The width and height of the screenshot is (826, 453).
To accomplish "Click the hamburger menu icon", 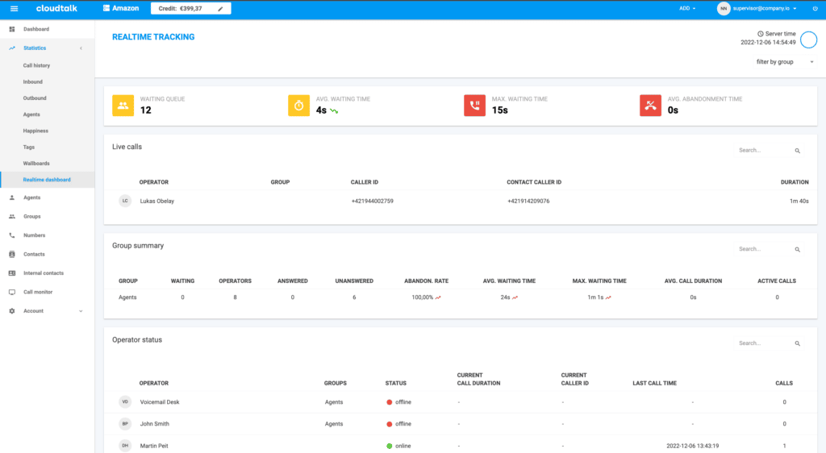I will 14,9.
